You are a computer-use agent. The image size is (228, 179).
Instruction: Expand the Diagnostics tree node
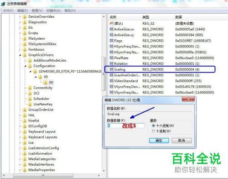pos(20,22)
